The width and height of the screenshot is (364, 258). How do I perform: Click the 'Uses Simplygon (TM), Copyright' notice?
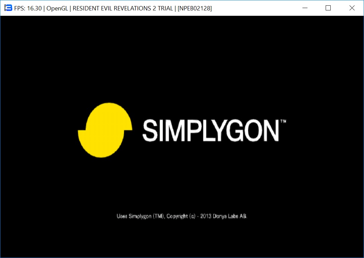point(182,216)
